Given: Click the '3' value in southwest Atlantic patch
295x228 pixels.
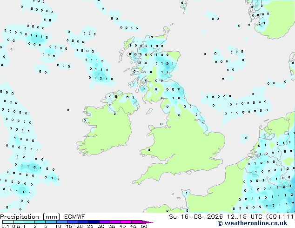Looking at the screenshot, I should (34, 167).
